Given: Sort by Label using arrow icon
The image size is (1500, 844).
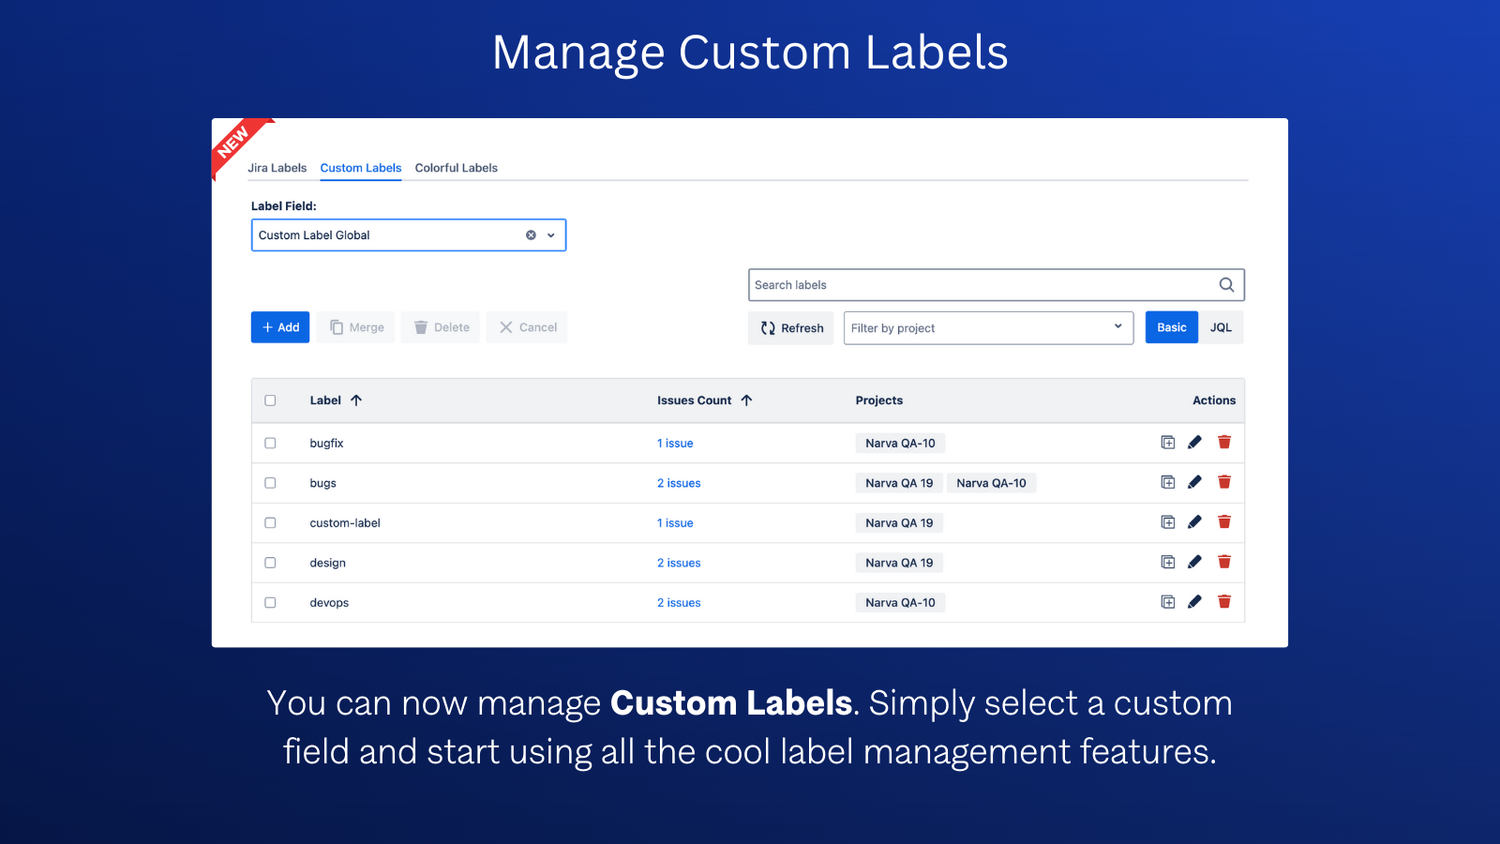Looking at the screenshot, I should 356,400.
